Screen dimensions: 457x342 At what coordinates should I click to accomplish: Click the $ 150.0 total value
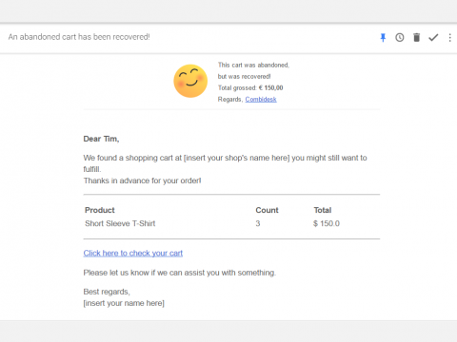(x=327, y=223)
